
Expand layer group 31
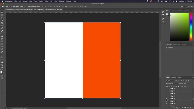[x=170, y=96]
